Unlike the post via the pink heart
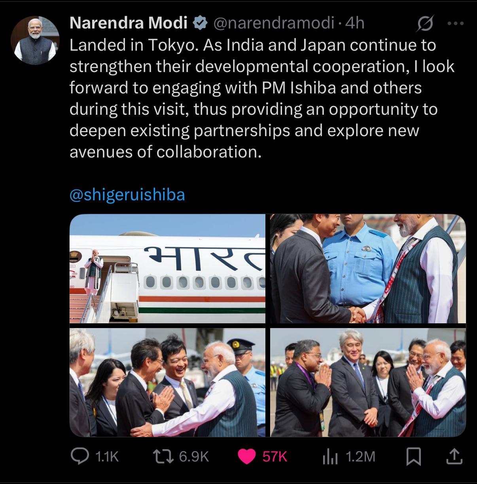Screen dimensions: 477x484 (x=247, y=457)
